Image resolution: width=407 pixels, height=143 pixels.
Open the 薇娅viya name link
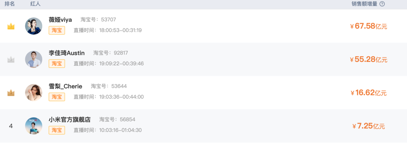60,20
